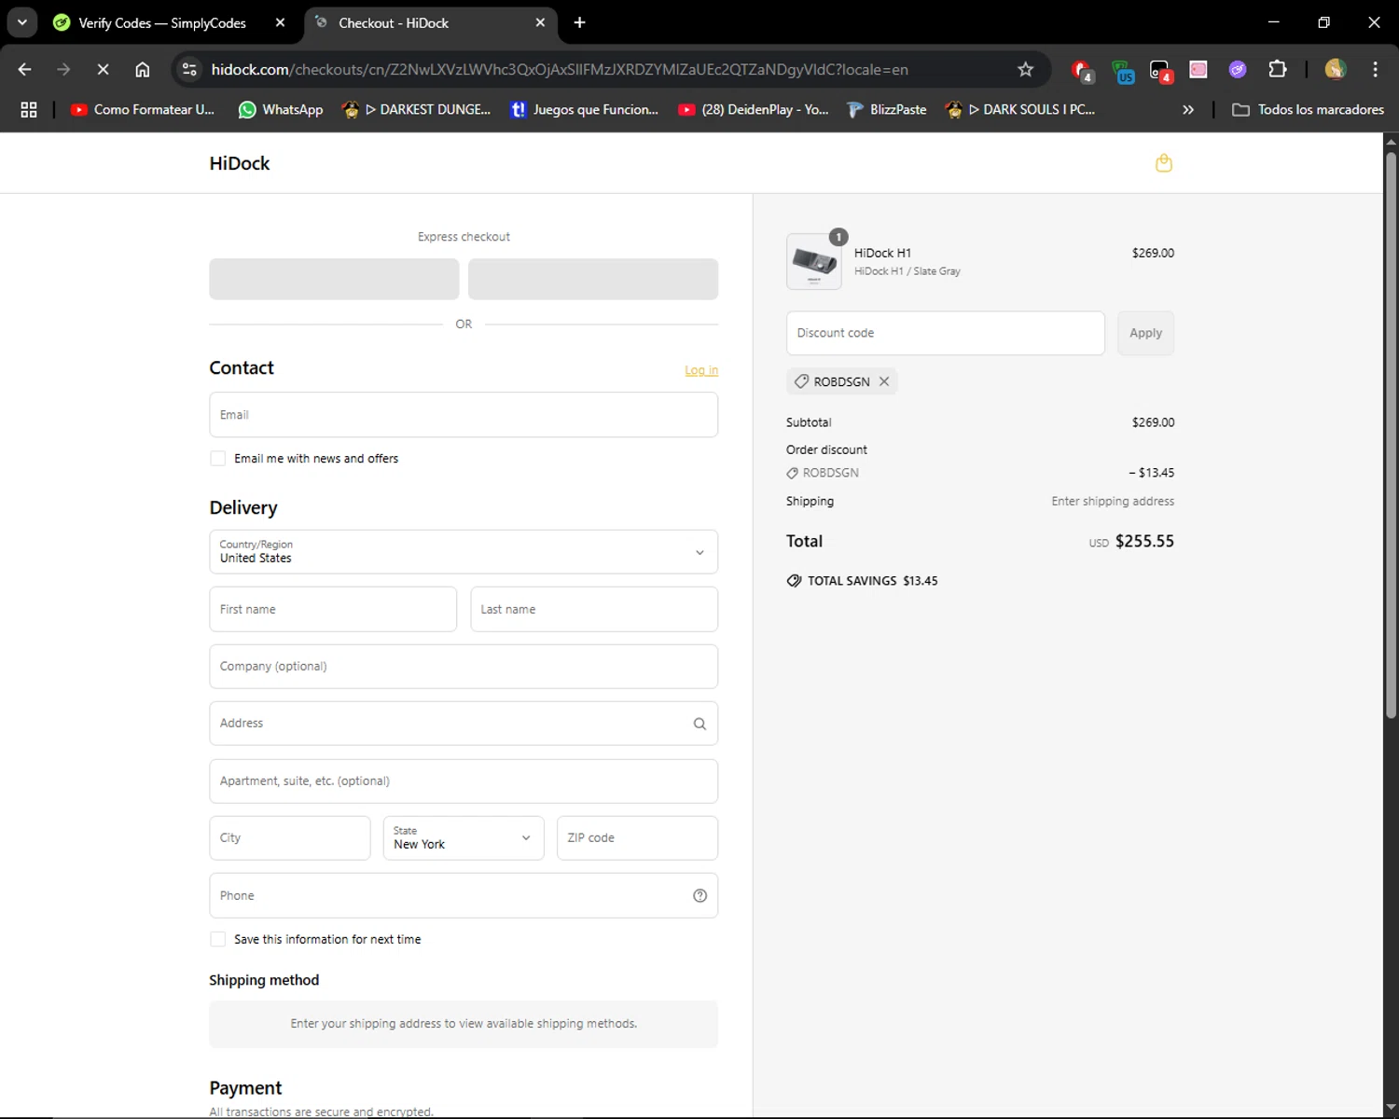The height and width of the screenshot is (1119, 1399).
Task: Open BlizzPaste bookmark
Action: pos(887,109)
